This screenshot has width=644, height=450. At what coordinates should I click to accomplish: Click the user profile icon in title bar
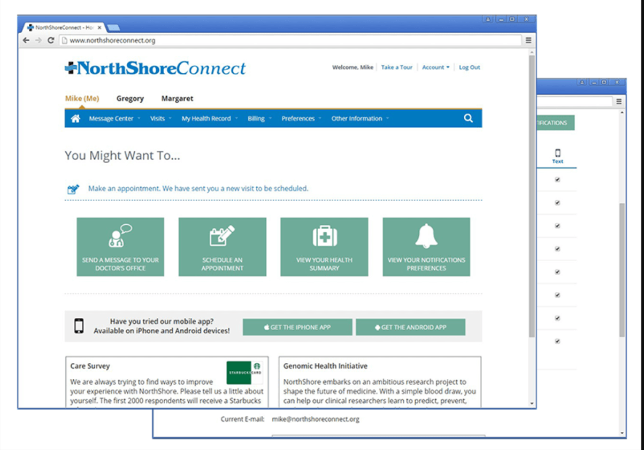tap(488, 19)
